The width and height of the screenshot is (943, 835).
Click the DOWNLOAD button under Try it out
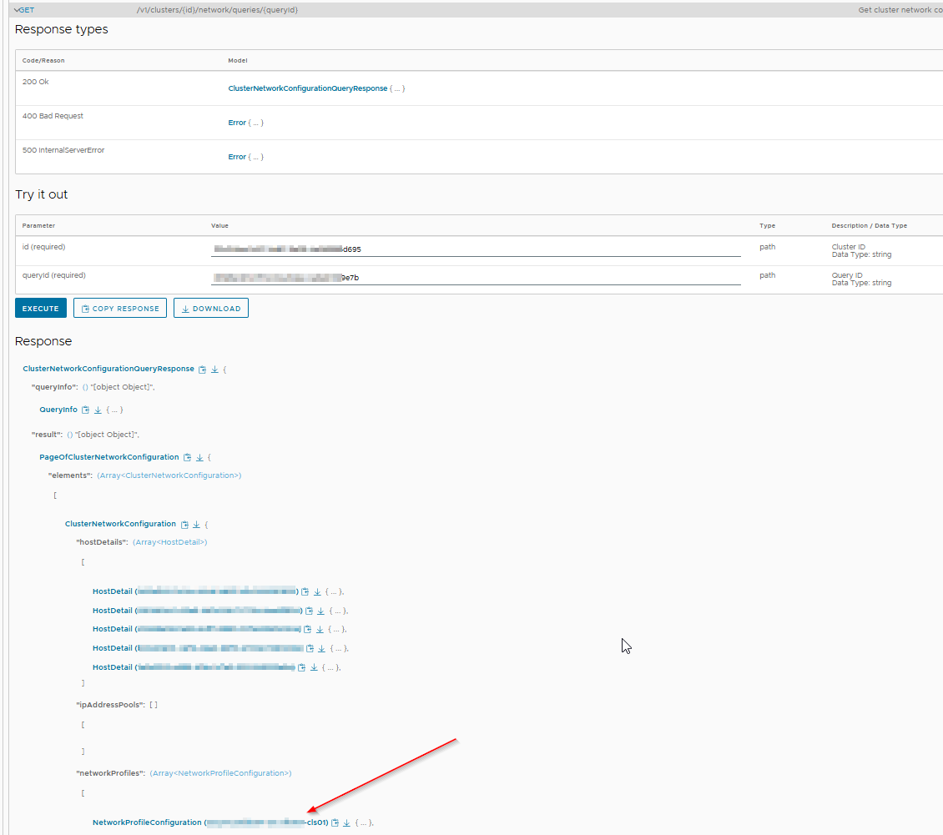click(211, 309)
